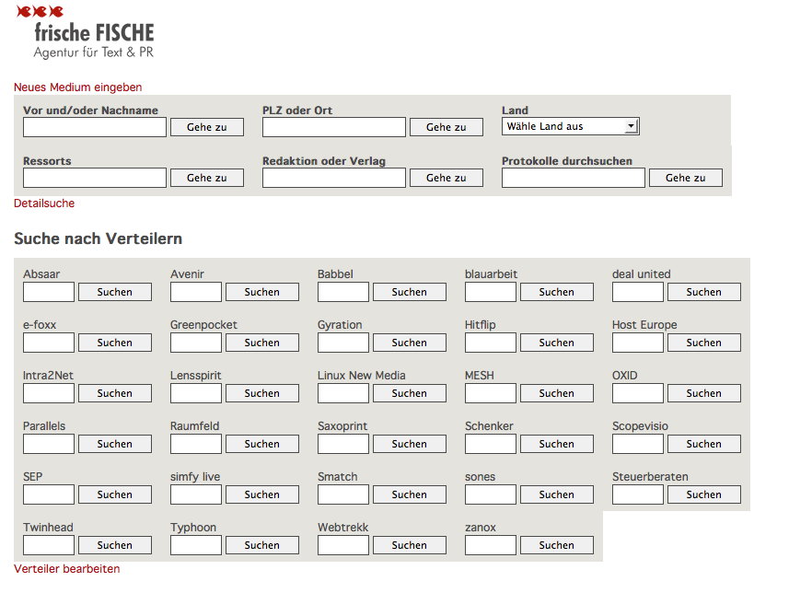Focus the Host Europe search field

637,343
